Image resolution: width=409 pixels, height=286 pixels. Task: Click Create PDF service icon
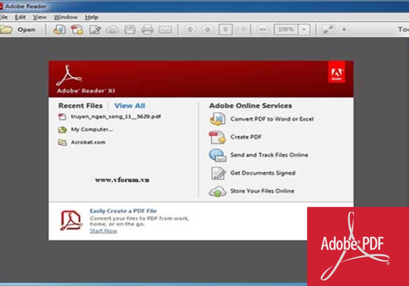pos(217,137)
